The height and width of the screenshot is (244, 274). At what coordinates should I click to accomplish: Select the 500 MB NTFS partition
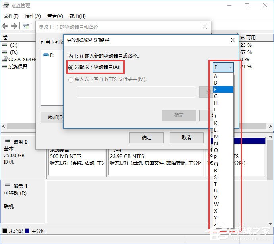point(77,162)
